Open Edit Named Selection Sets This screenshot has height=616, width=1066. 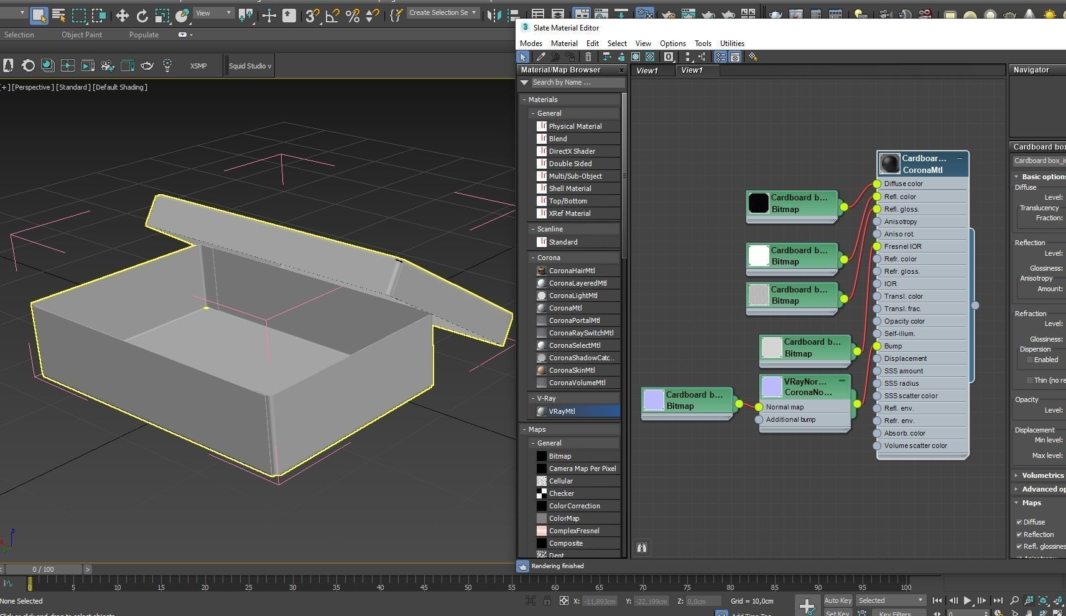click(x=396, y=16)
